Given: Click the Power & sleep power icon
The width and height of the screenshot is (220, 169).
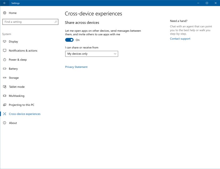Looking at the screenshot, I should (x=5, y=60).
